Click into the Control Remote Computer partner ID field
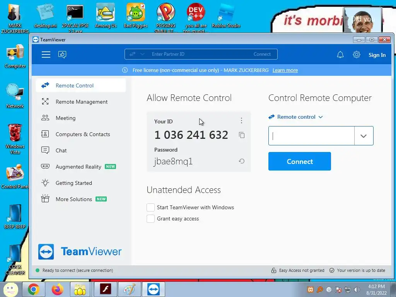 (x=311, y=136)
